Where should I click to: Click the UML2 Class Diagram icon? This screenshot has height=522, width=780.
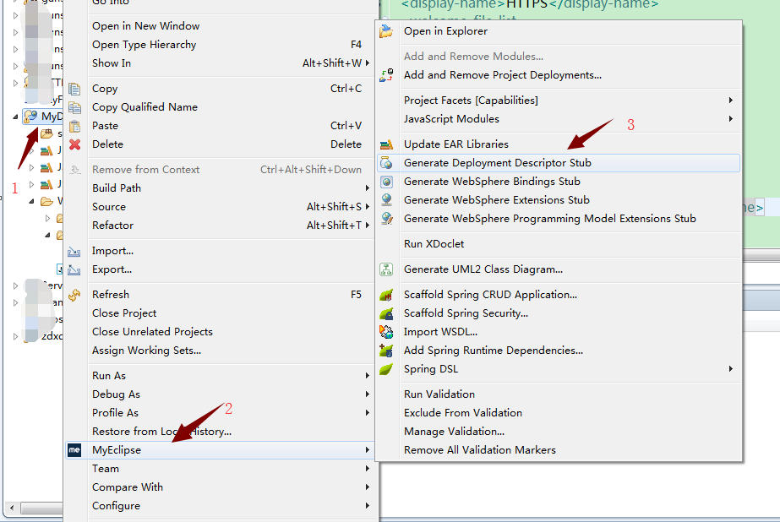pos(386,269)
